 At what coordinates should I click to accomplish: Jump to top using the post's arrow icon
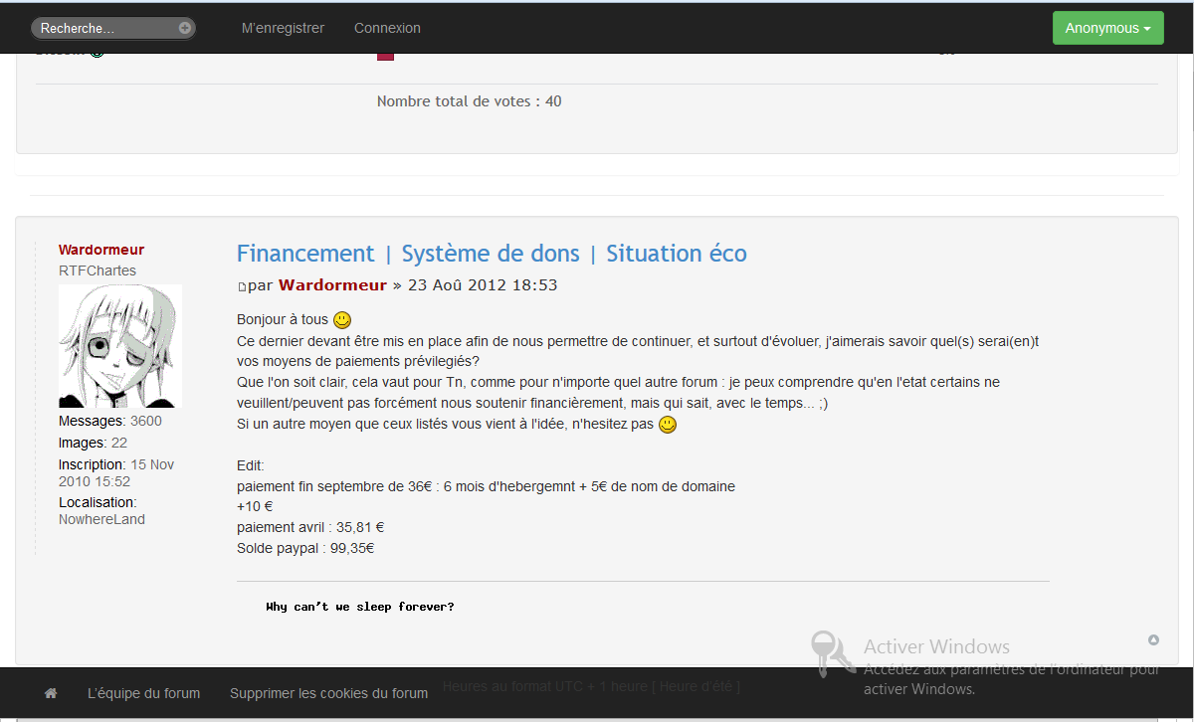(x=1153, y=639)
